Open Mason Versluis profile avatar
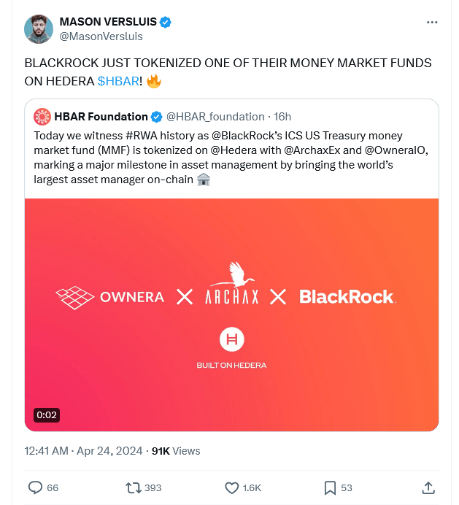Screen dimensions: 459x505 click(39, 29)
